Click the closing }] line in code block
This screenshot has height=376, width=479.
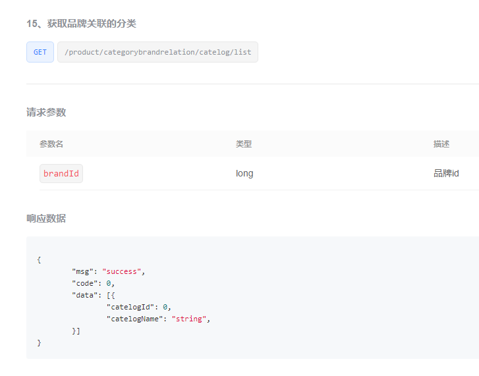click(x=76, y=331)
